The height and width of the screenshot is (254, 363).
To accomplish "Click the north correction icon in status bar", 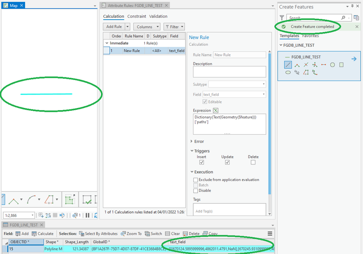I will (x=62, y=215).
